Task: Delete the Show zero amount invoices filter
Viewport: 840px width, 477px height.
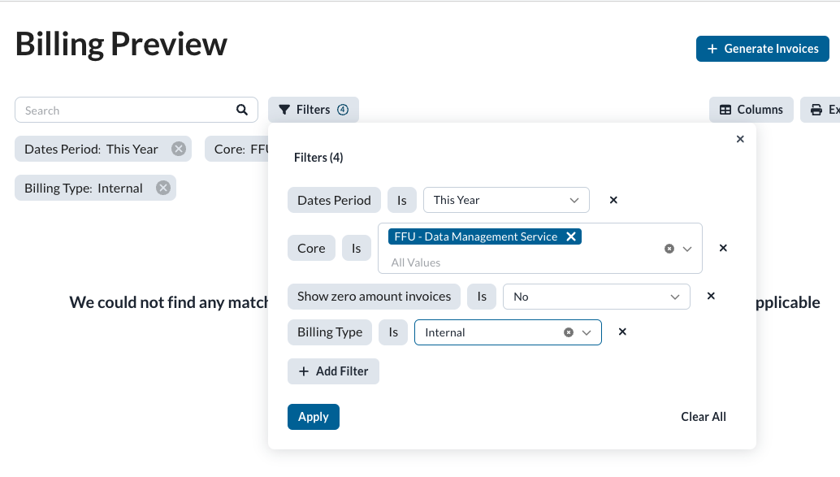Action: pos(711,296)
